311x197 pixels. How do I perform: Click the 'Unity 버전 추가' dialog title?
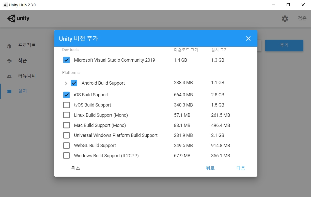point(79,39)
